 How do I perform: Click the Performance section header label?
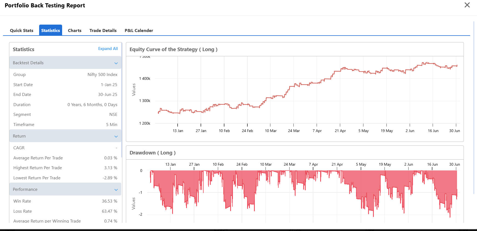coord(25,189)
